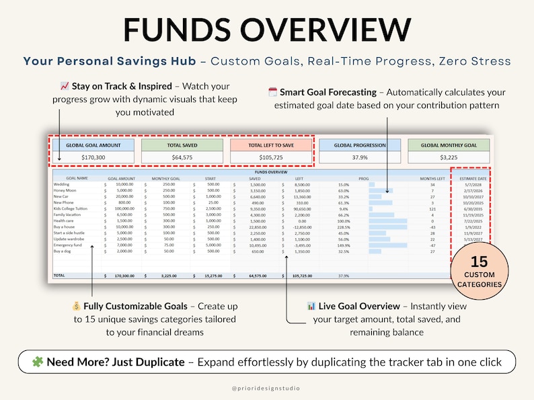Click the 100,000.00 goal amount for Kids College Tuition
Image resolution: width=534 pixels, height=400 pixels.
[124, 208]
